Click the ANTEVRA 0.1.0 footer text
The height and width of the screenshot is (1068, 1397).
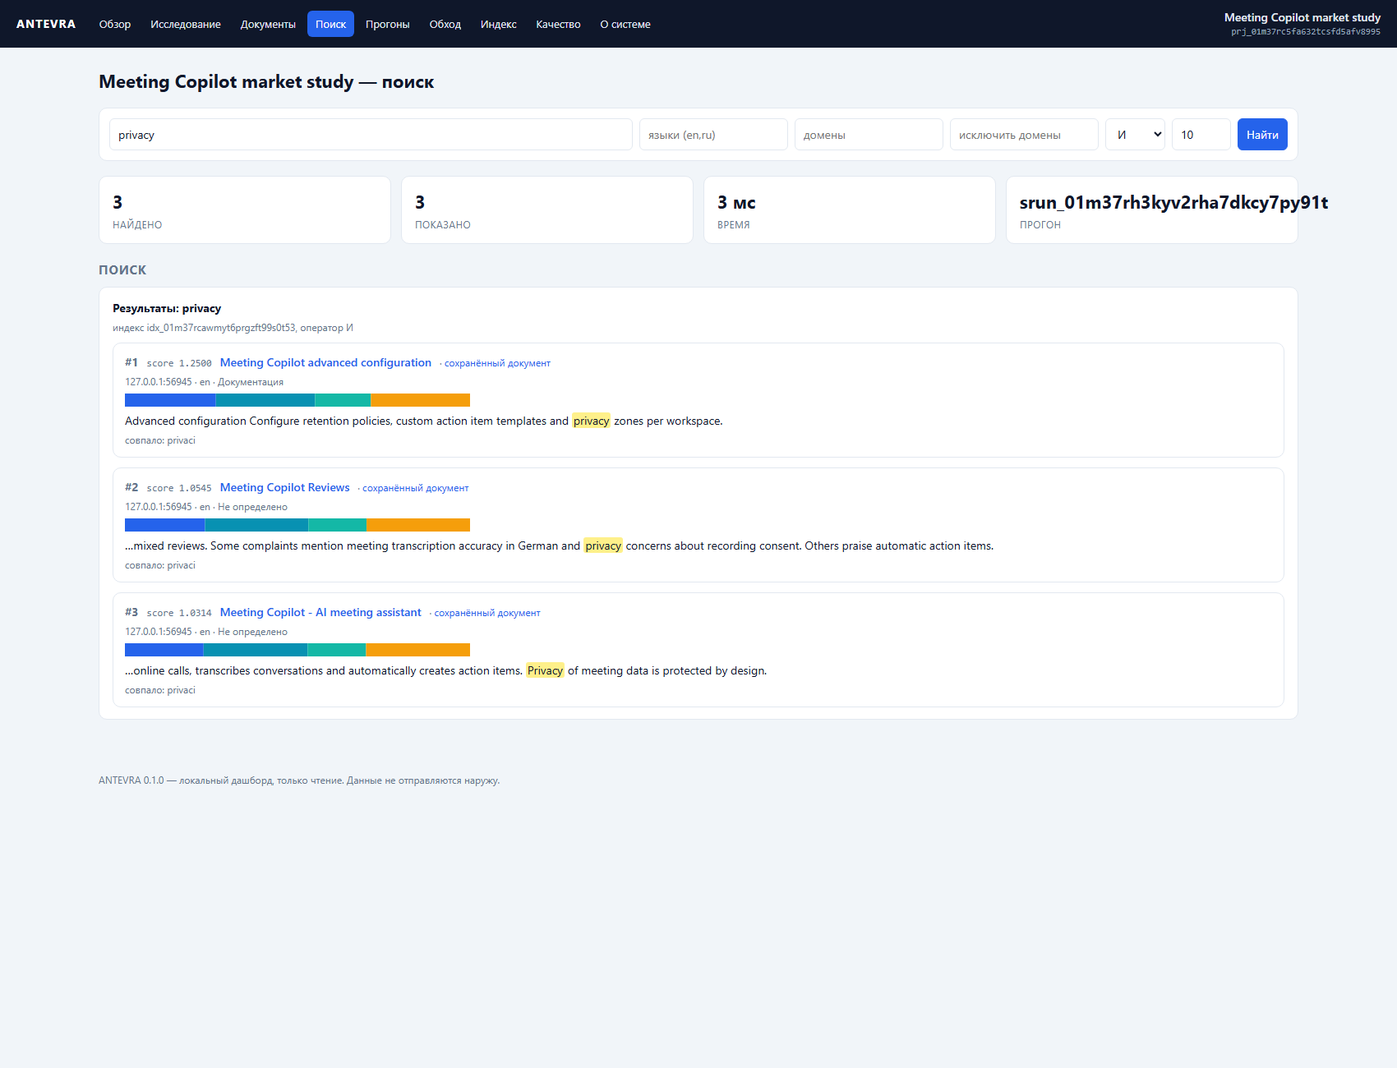[x=299, y=780]
